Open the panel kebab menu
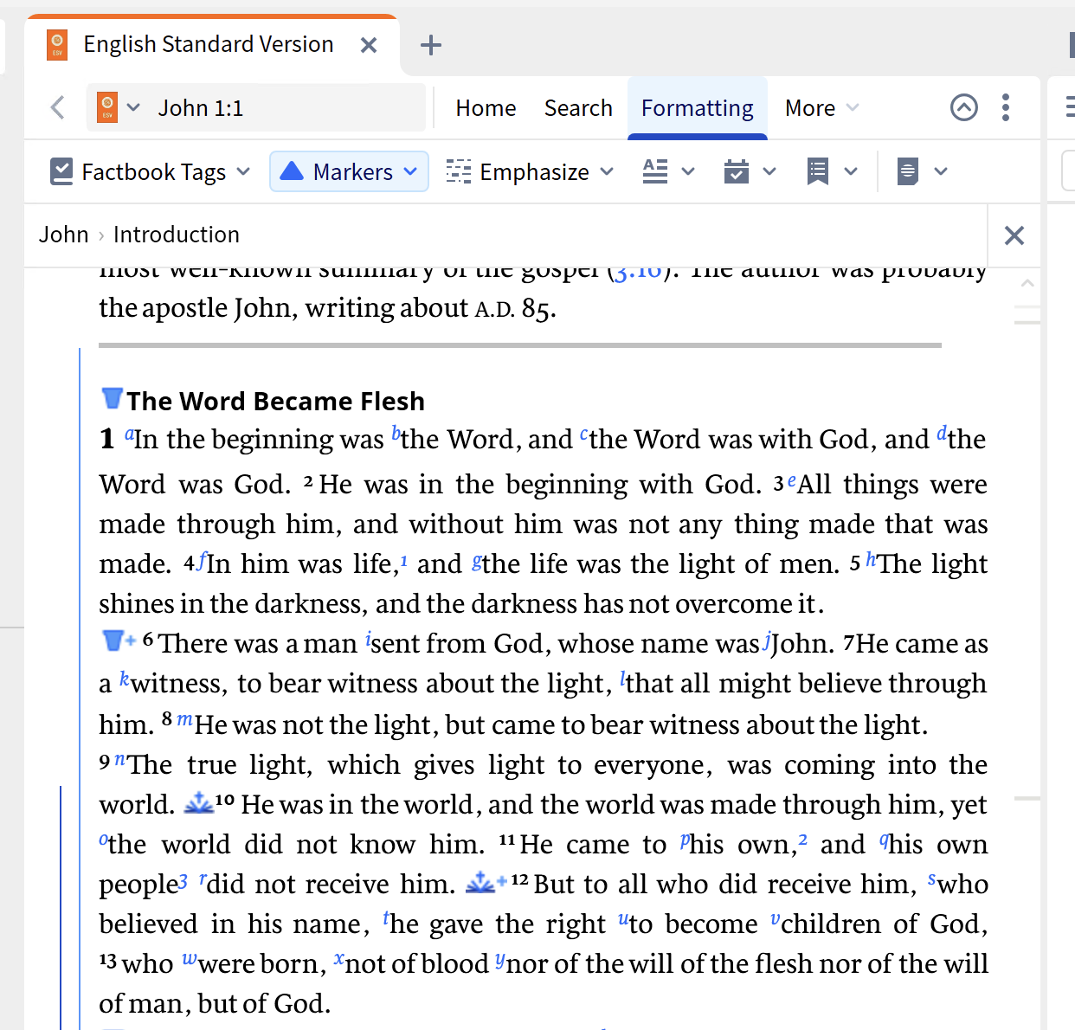1075x1030 pixels. [x=1006, y=107]
